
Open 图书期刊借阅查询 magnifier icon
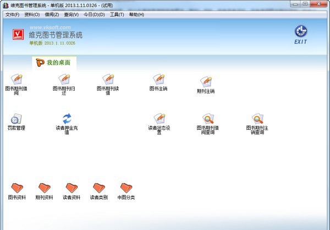(x=208, y=124)
